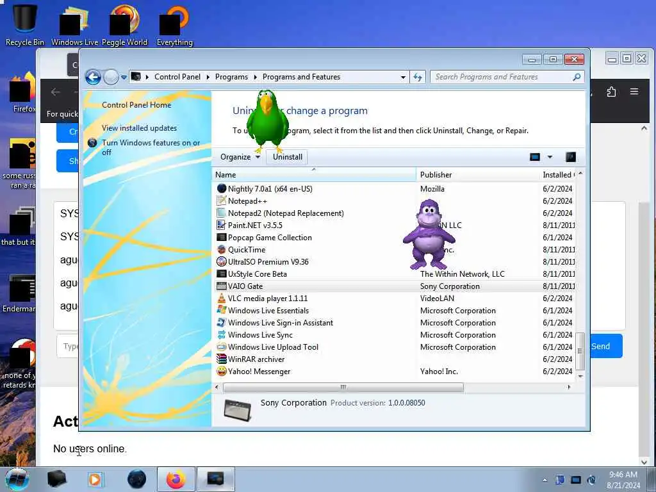
Task: Open Turn Windows features on or off
Action: pos(151,147)
